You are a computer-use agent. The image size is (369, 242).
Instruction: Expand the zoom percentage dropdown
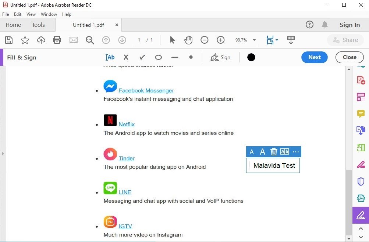254,40
